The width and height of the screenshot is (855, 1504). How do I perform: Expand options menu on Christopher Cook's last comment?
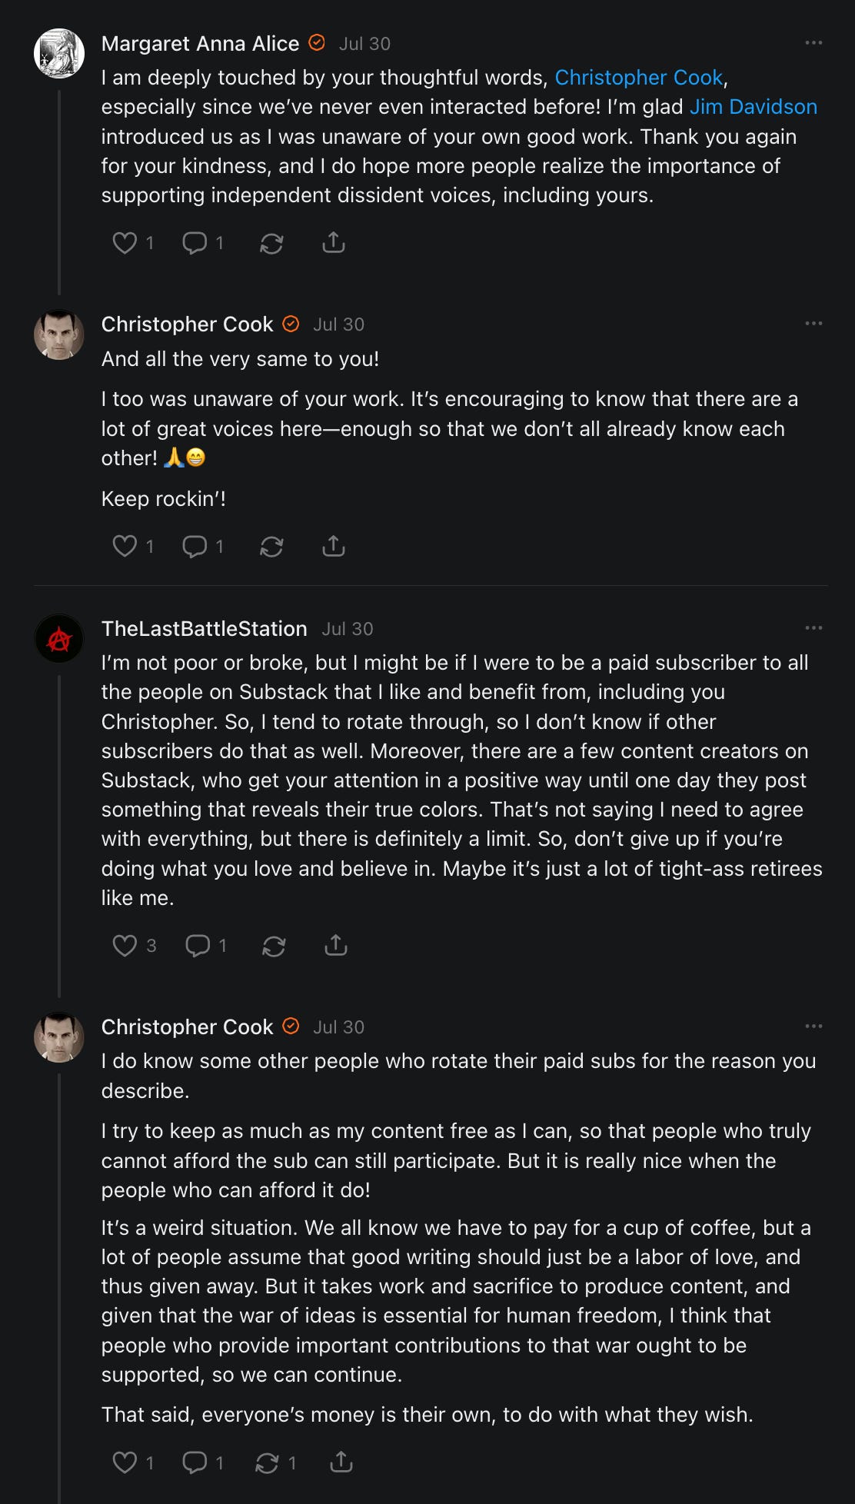(x=813, y=1027)
